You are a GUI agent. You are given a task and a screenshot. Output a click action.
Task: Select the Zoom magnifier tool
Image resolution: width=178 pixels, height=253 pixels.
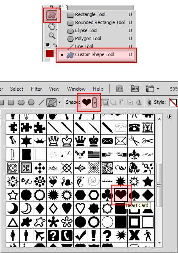tap(52, 36)
